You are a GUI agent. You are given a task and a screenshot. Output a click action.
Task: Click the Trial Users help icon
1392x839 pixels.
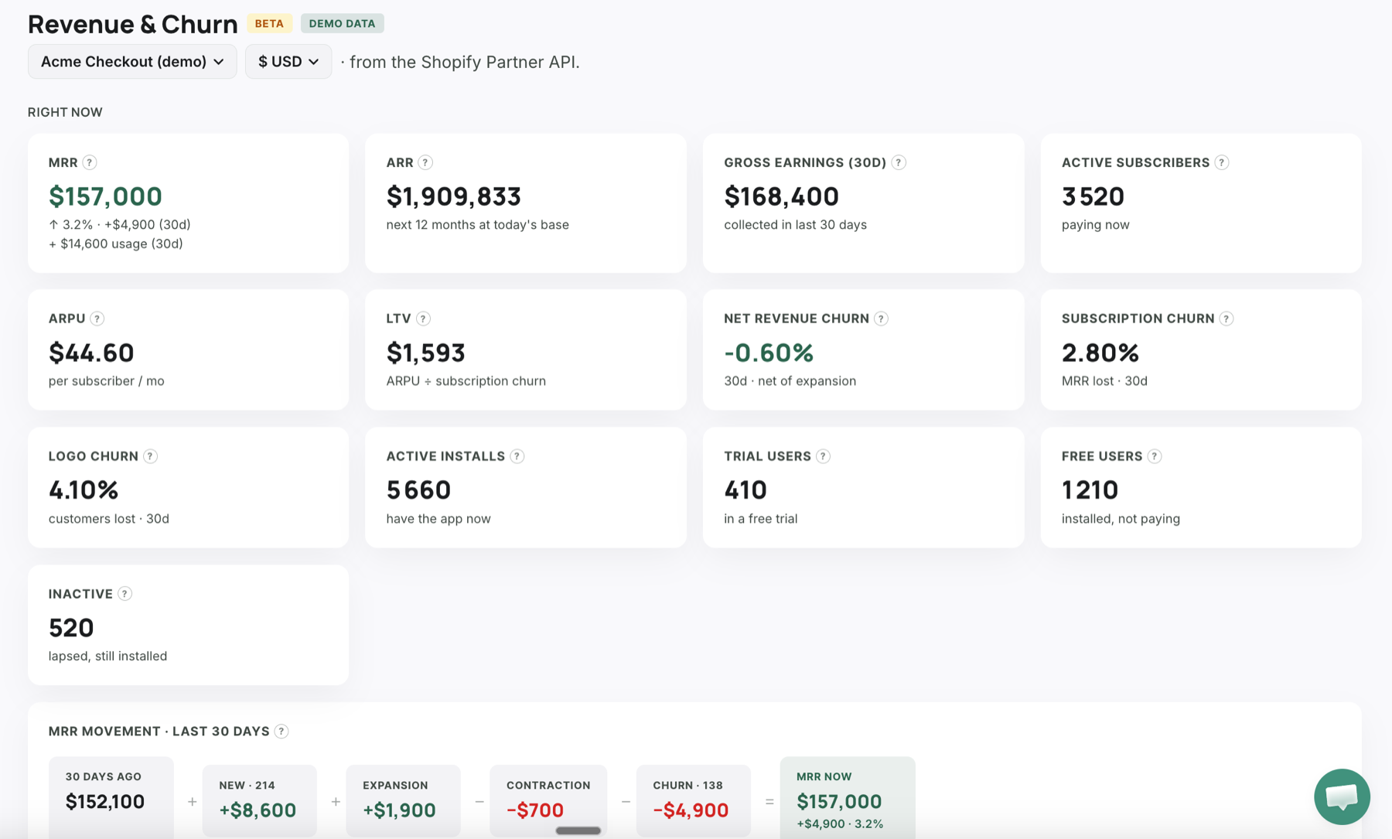(824, 456)
